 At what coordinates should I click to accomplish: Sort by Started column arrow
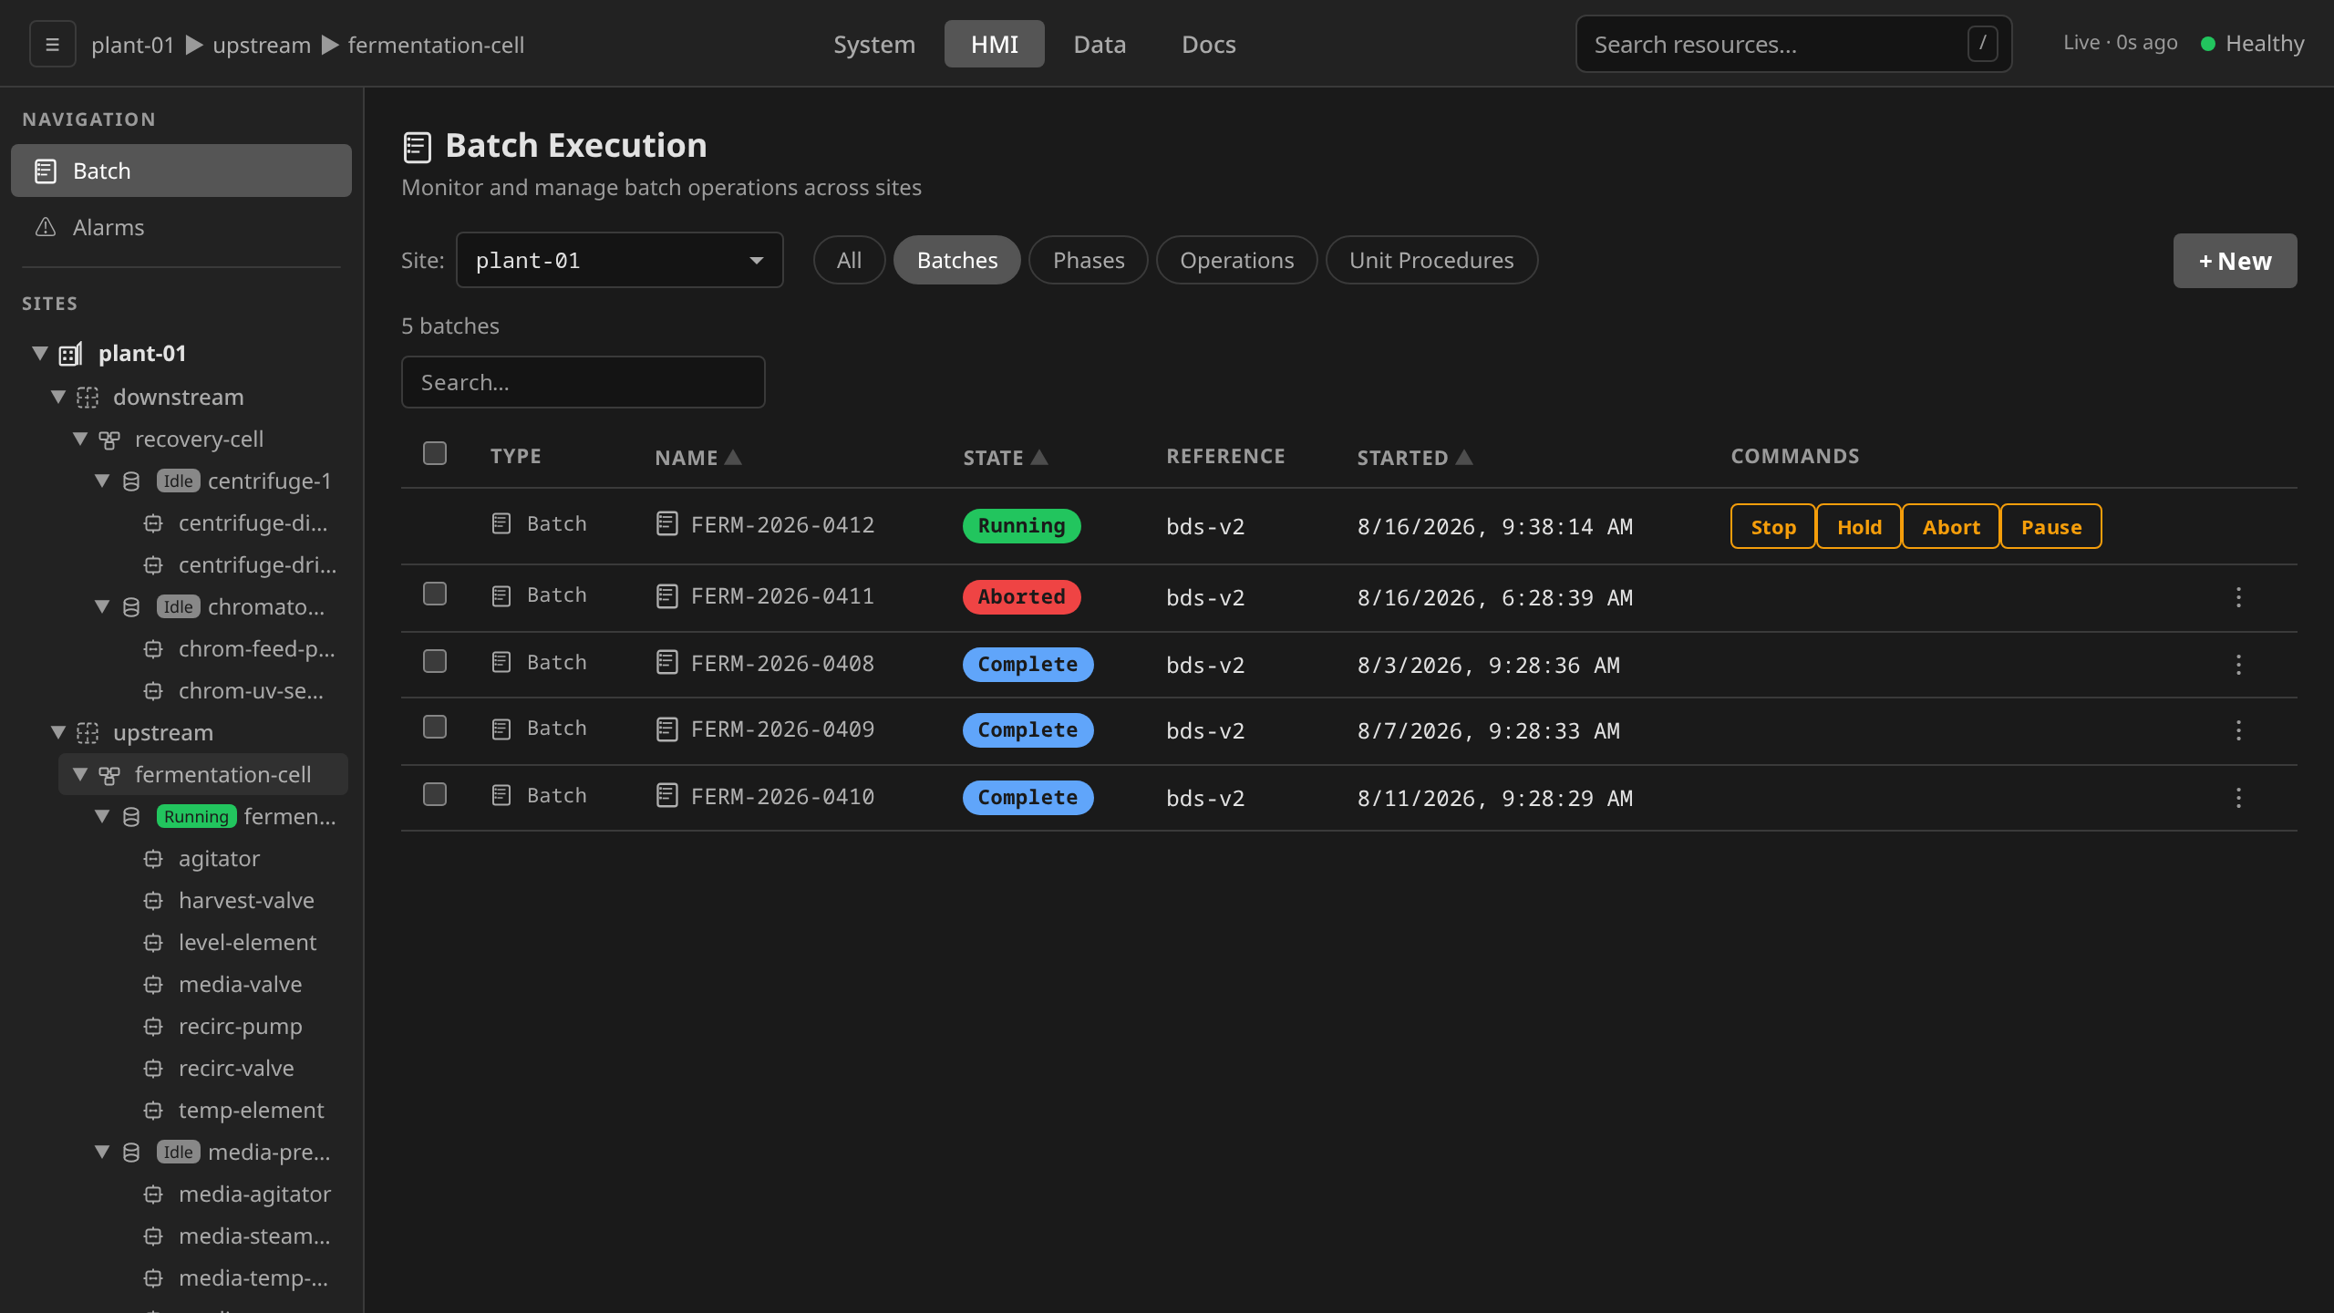point(1464,457)
